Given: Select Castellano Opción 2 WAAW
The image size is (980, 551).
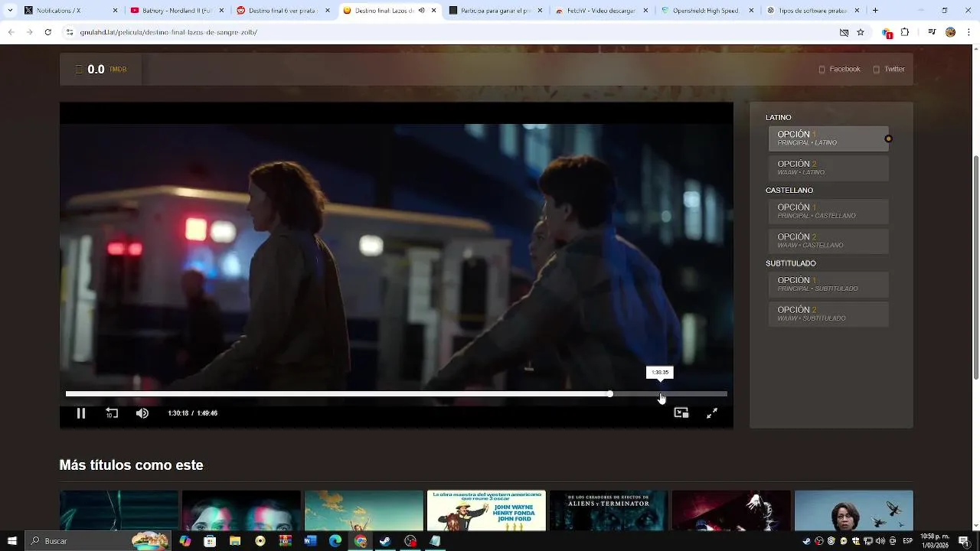Looking at the screenshot, I should point(828,241).
